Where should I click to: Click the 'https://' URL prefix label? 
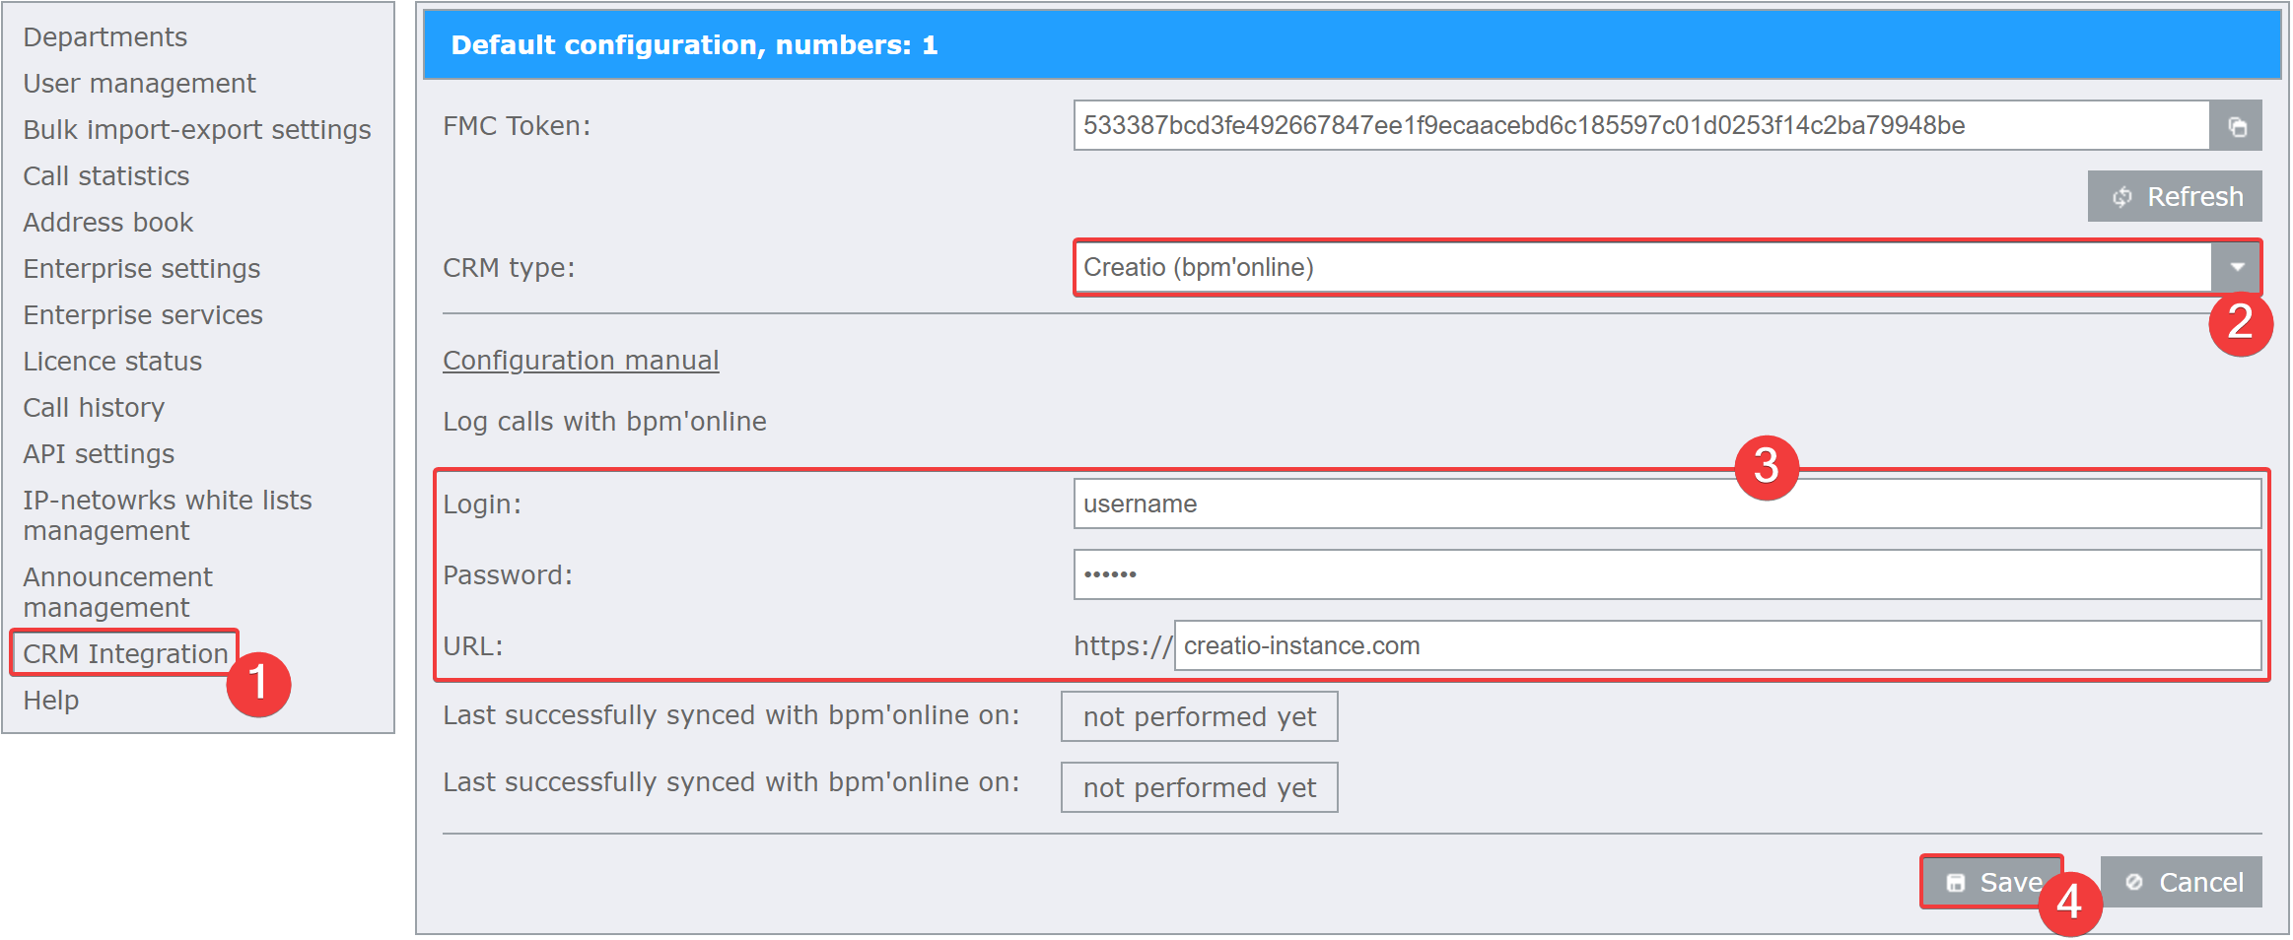tap(1123, 645)
